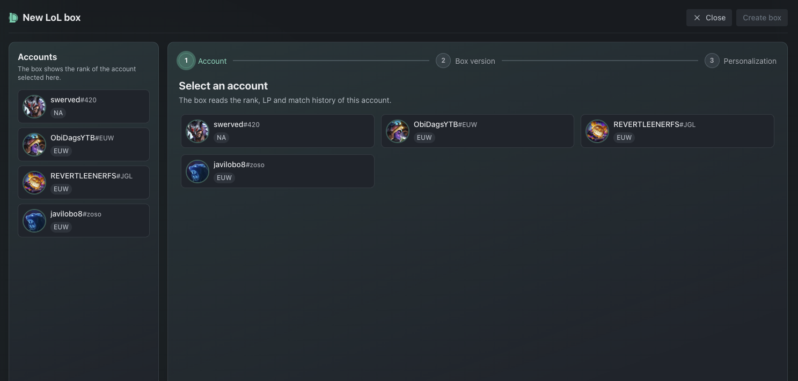Choose javilobo8#zoso name in the Accounts sidebar

coord(76,214)
